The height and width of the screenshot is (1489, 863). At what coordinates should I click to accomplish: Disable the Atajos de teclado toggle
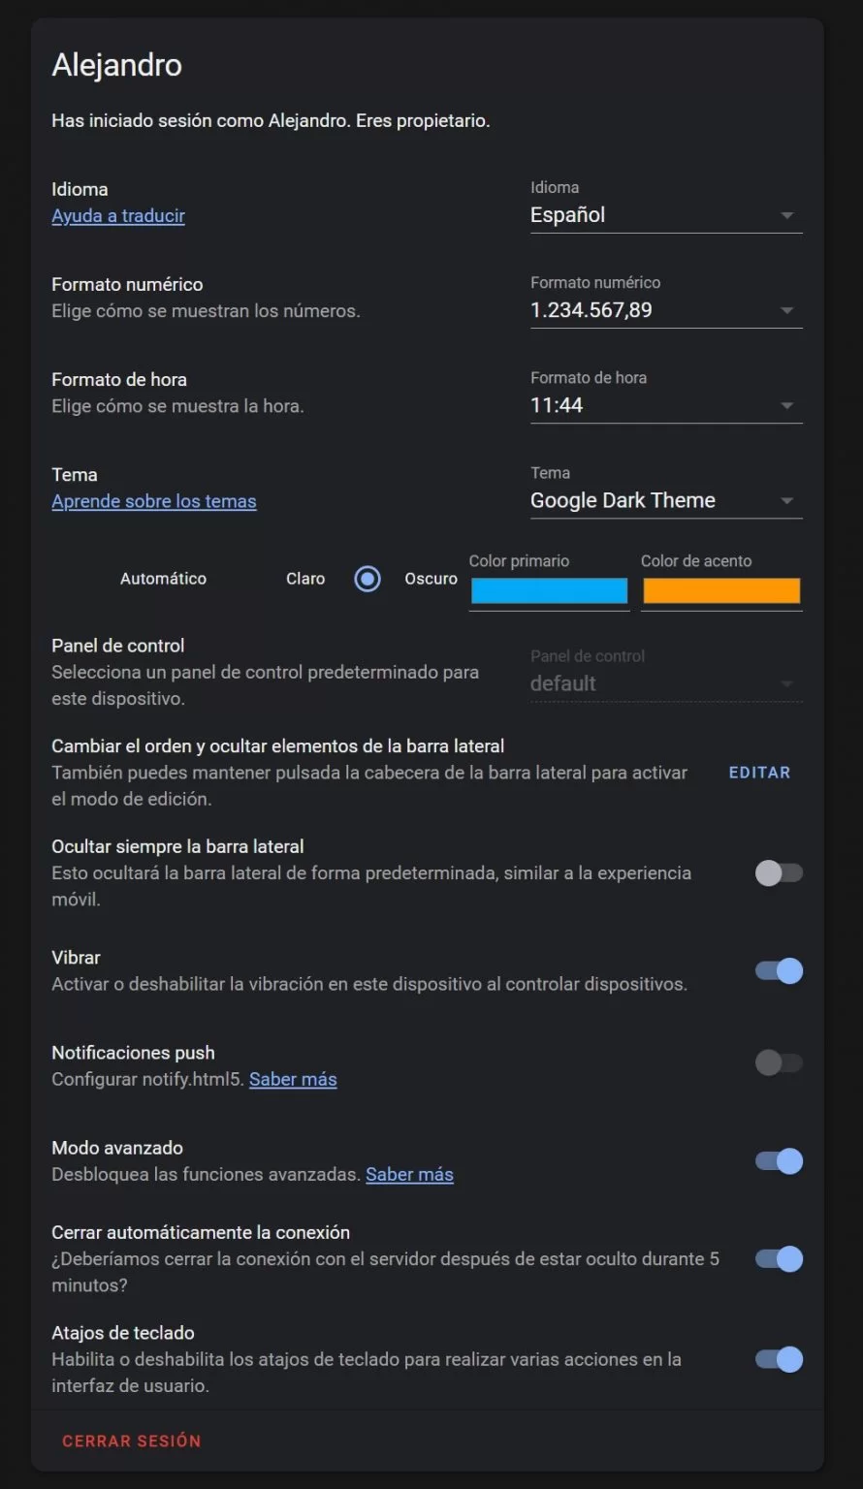[779, 1359]
